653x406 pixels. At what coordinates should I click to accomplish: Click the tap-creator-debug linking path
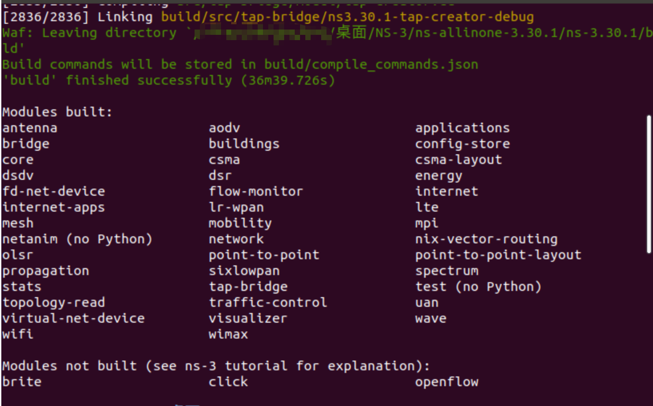coord(347,17)
